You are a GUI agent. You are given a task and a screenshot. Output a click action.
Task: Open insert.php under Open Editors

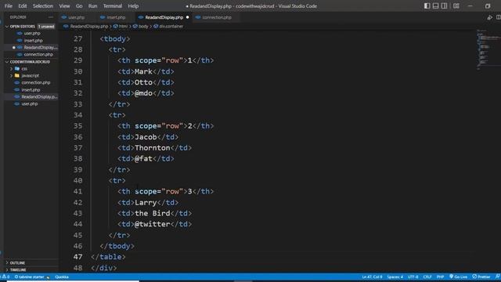click(x=33, y=41)
